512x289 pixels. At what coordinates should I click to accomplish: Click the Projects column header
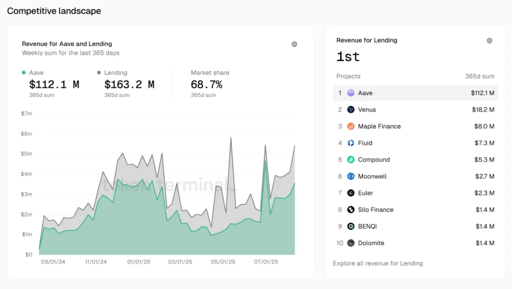point(348,76)
